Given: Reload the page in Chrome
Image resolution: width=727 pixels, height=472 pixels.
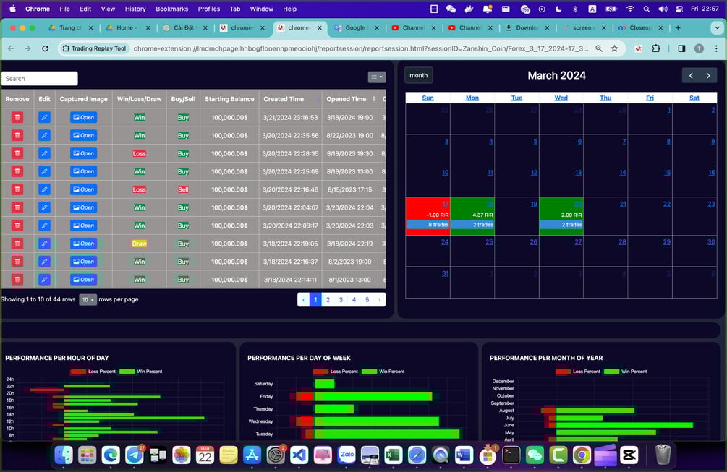Looking at the screenshot, I should [45, 48].
